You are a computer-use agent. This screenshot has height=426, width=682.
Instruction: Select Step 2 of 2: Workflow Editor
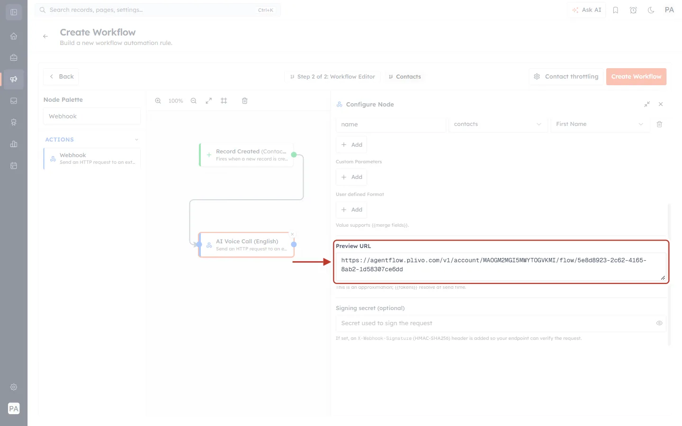point(332,77)
